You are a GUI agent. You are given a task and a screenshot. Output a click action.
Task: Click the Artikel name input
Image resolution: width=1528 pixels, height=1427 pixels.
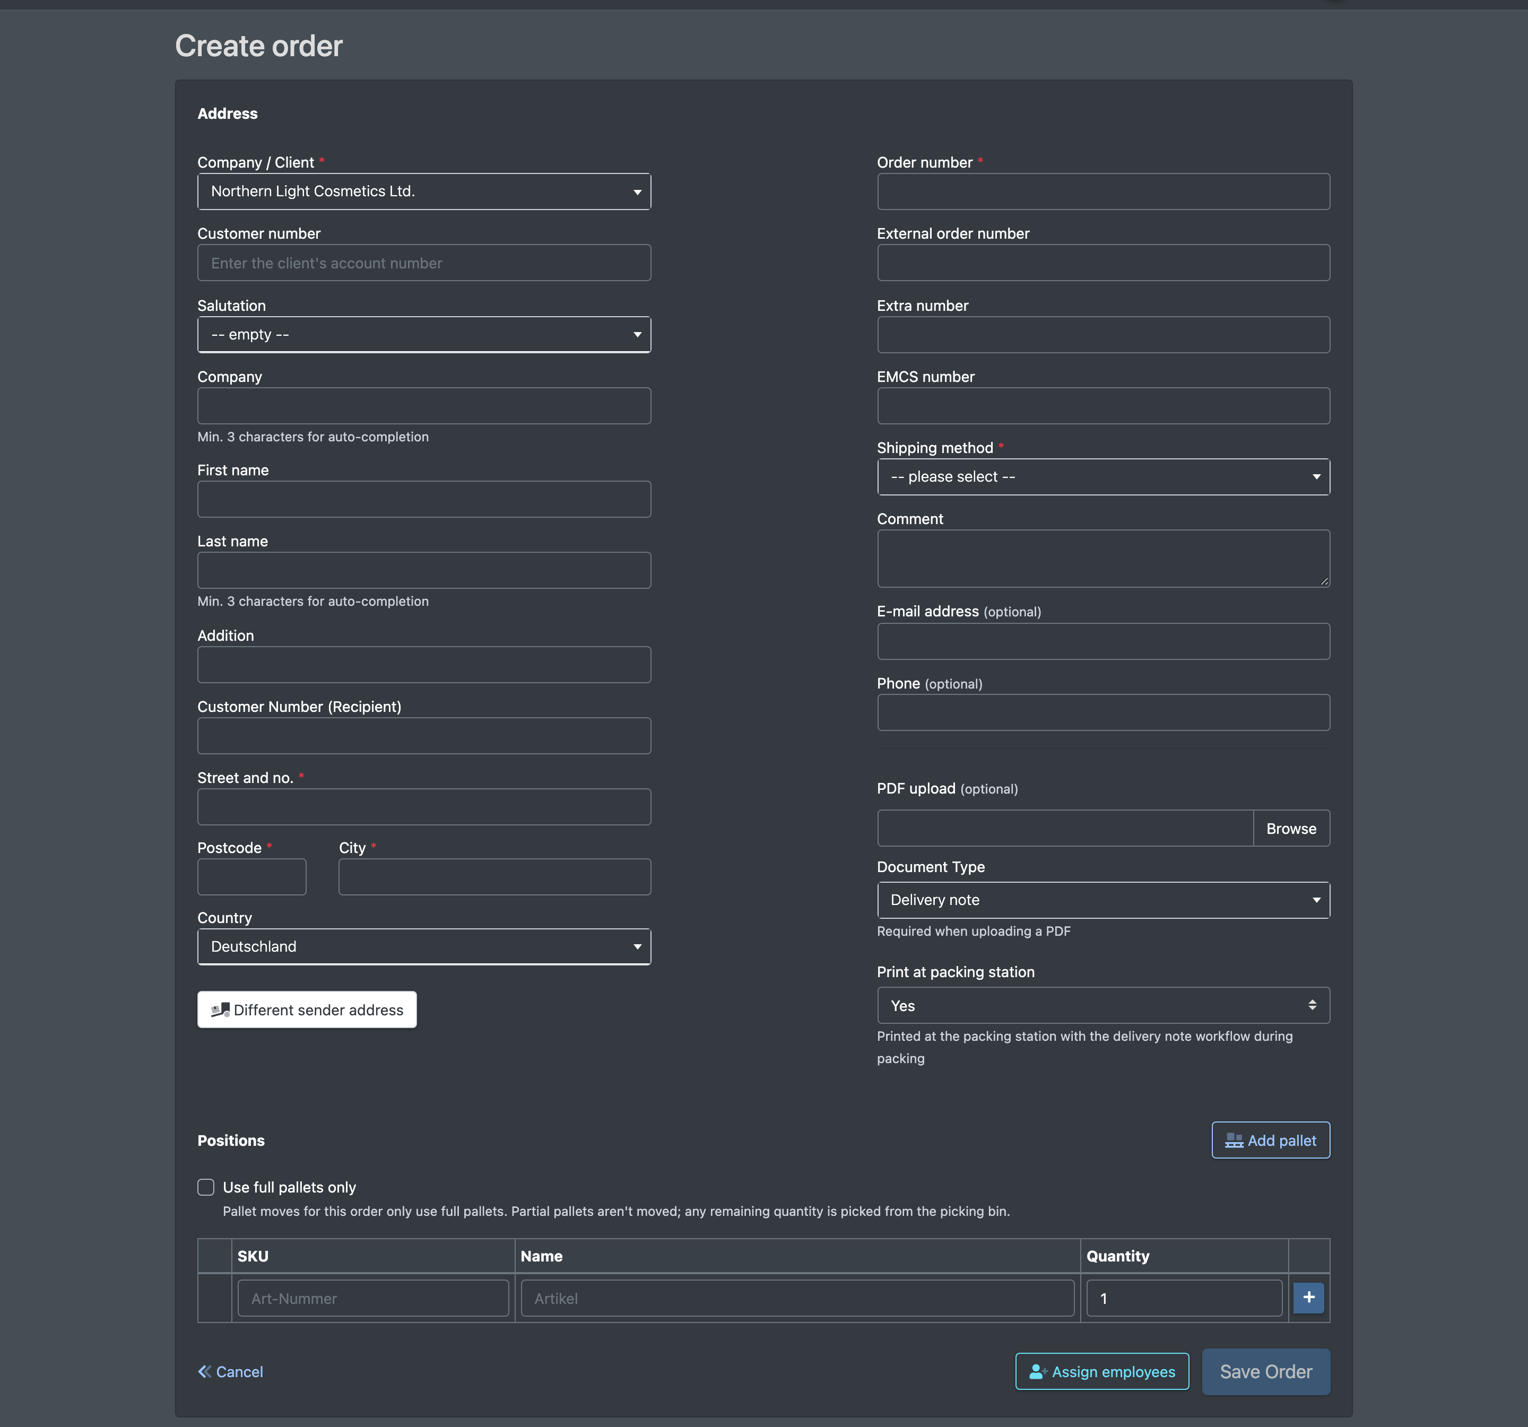[x=797, y=1298]
